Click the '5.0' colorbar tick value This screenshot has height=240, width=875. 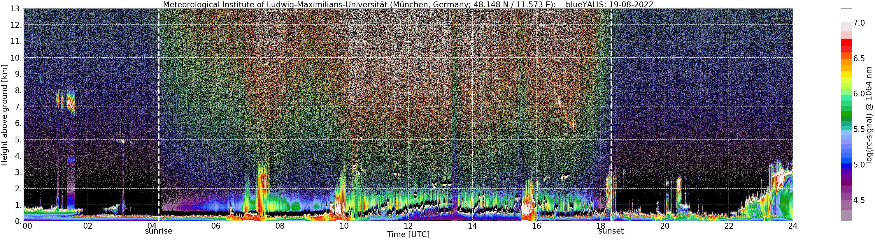859,165
